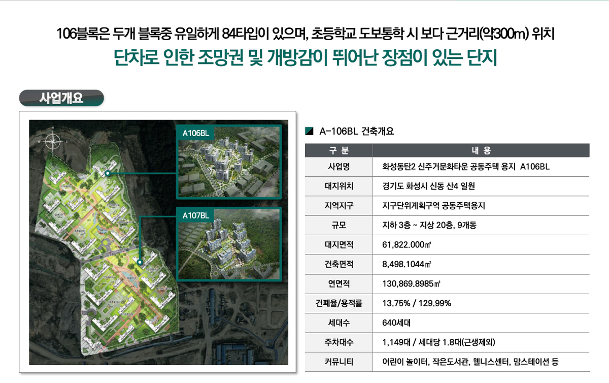Select 경기도 화성시 신동 산4 일원
Viewport: 609px width, 383px height.
pos(428,186)
